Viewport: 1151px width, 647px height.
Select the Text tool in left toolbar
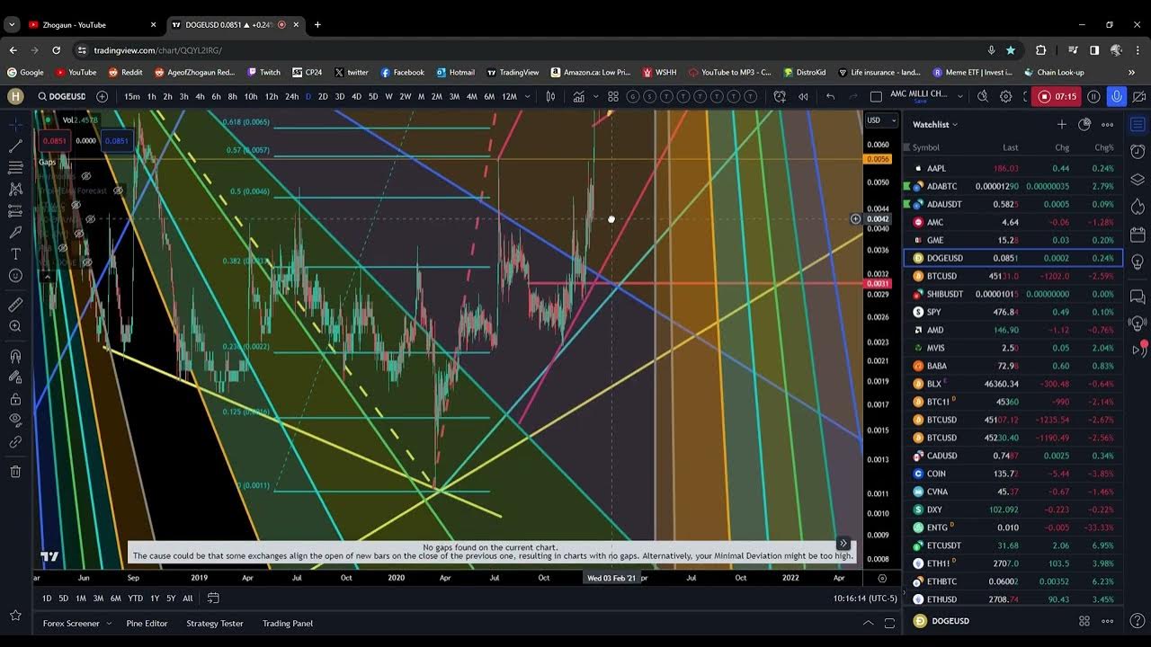point(15,254)
